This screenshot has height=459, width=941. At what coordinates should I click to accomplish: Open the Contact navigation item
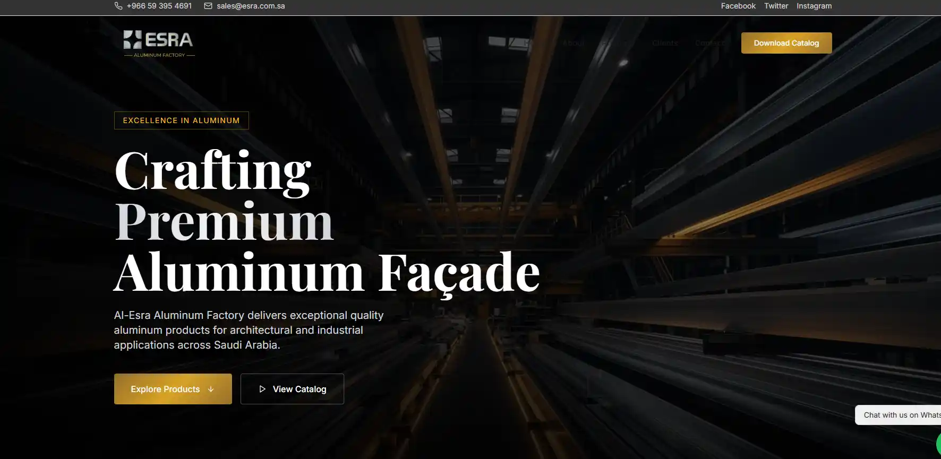[709, 43]
